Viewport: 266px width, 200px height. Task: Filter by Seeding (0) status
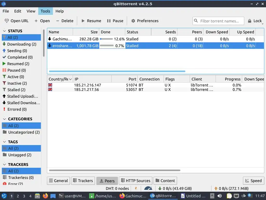pyautogui.click(x=21, y=51)
